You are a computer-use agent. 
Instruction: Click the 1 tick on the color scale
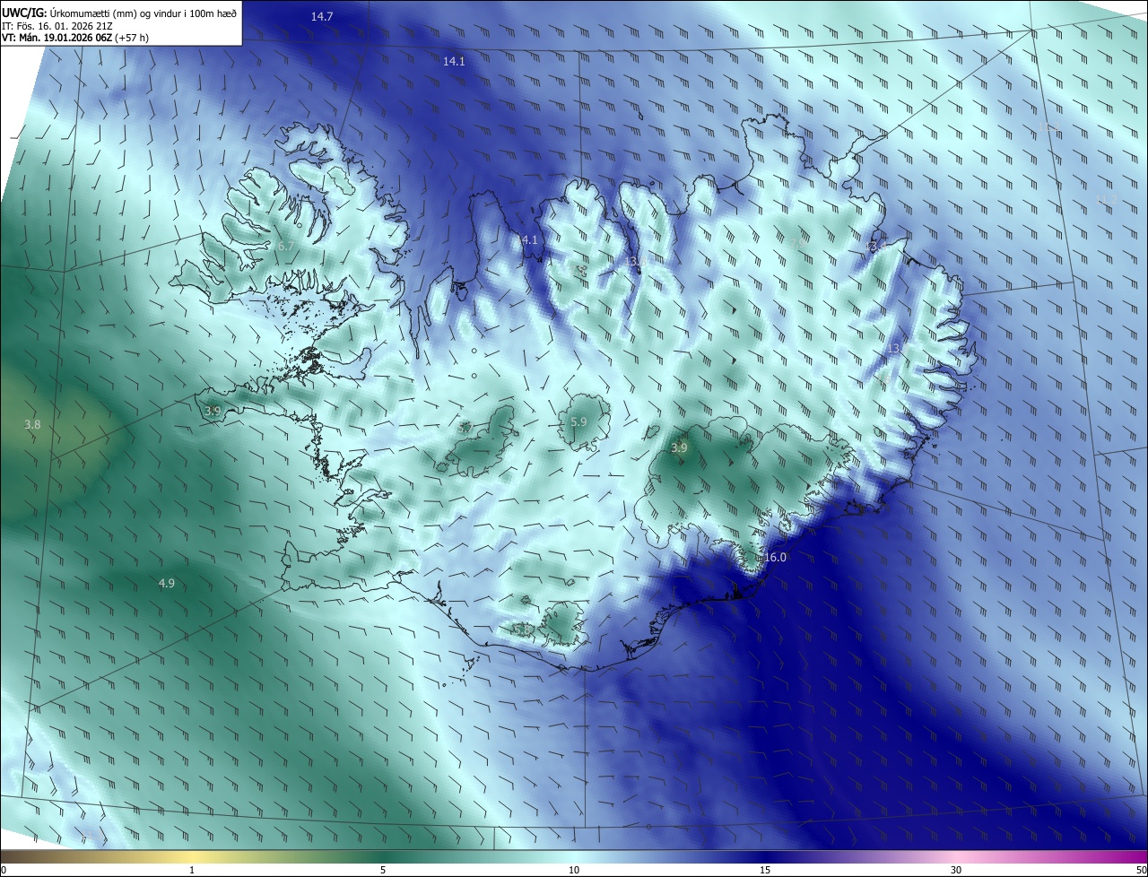point(192,870)
